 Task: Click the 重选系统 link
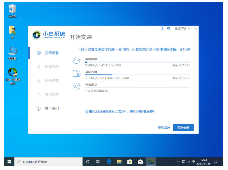pos(164,127)
